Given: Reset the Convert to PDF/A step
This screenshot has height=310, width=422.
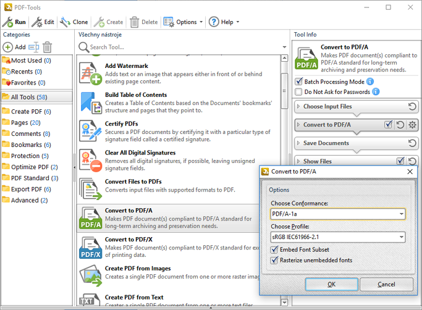Looking at the screenshot, I should click(x=400, y=125).
